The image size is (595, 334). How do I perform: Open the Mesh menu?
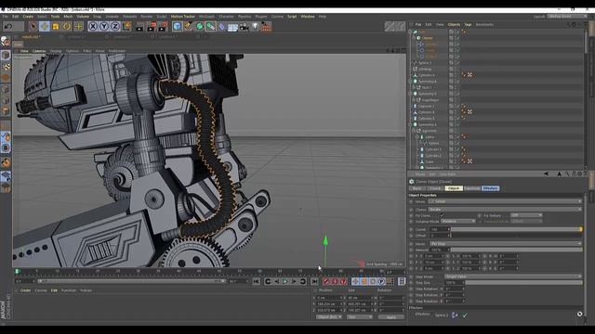(x=68, y=17)
